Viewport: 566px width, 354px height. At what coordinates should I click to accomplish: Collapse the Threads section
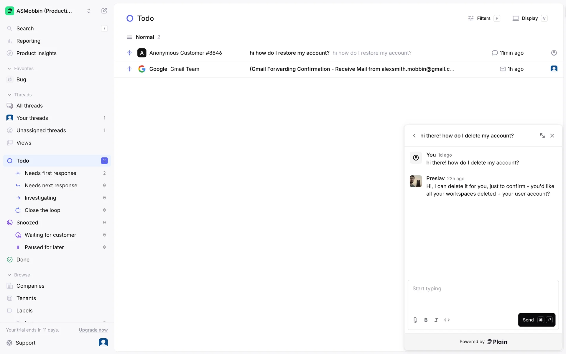pos(9,95)
